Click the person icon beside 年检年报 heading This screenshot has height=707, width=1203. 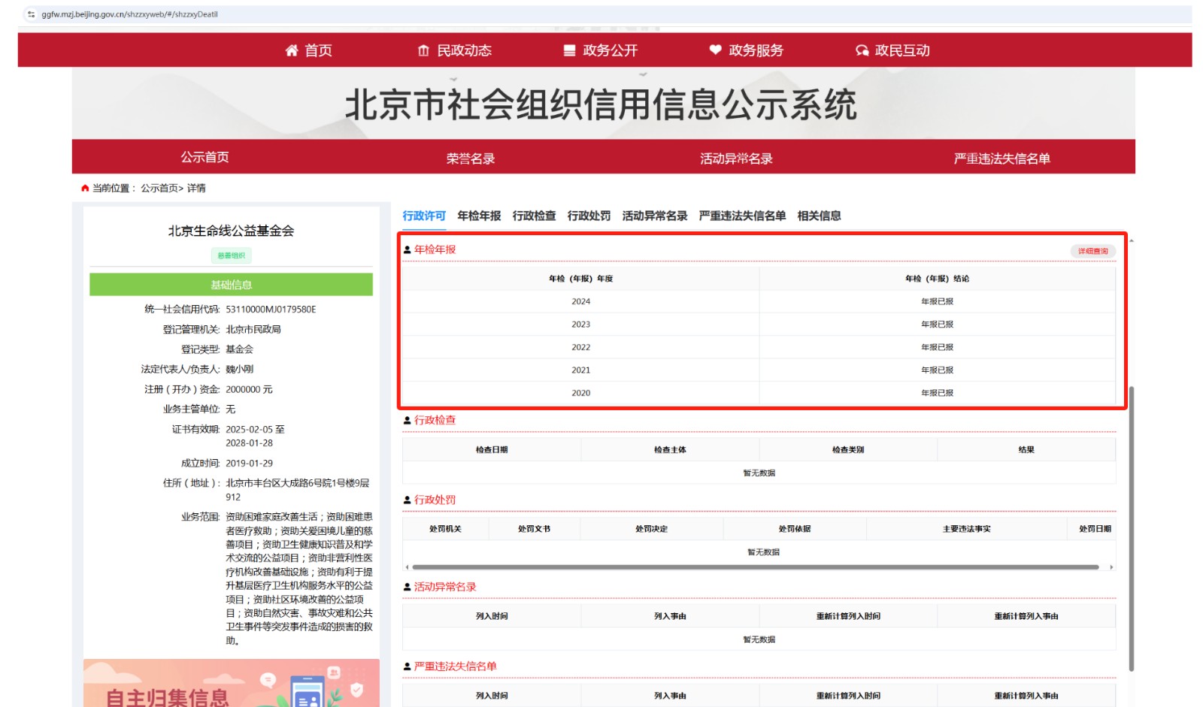pyautogui.click(x=408, y=249)
